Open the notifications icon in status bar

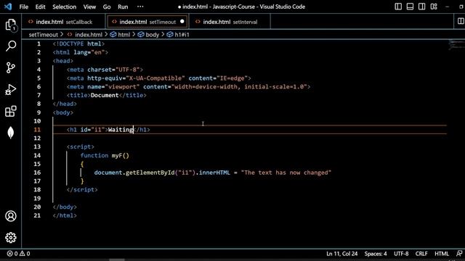click(x=459, y=254)
